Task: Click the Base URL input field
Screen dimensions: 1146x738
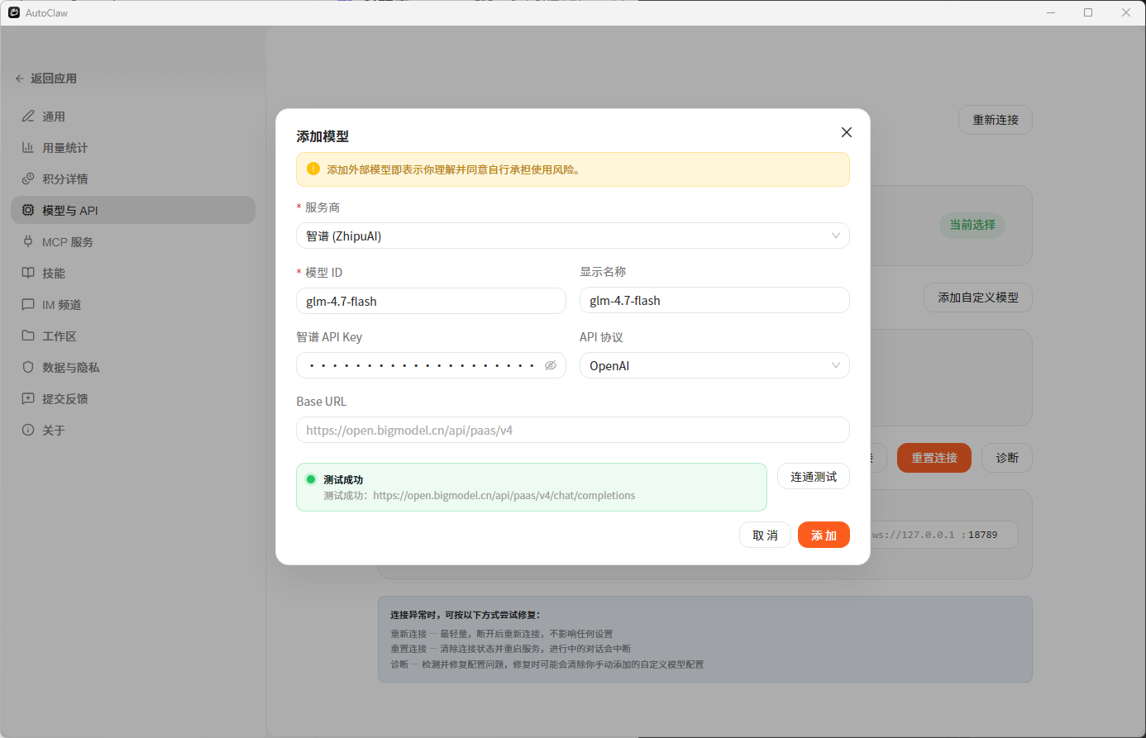Action: pyautogui.click(x=572, y=430)
